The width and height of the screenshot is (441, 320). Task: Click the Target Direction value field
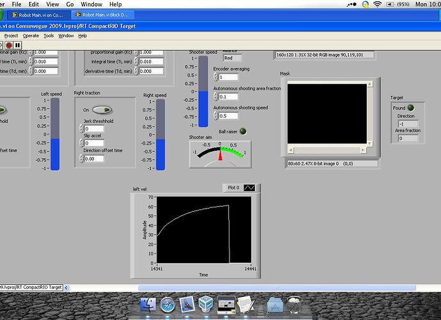point(408,124)
